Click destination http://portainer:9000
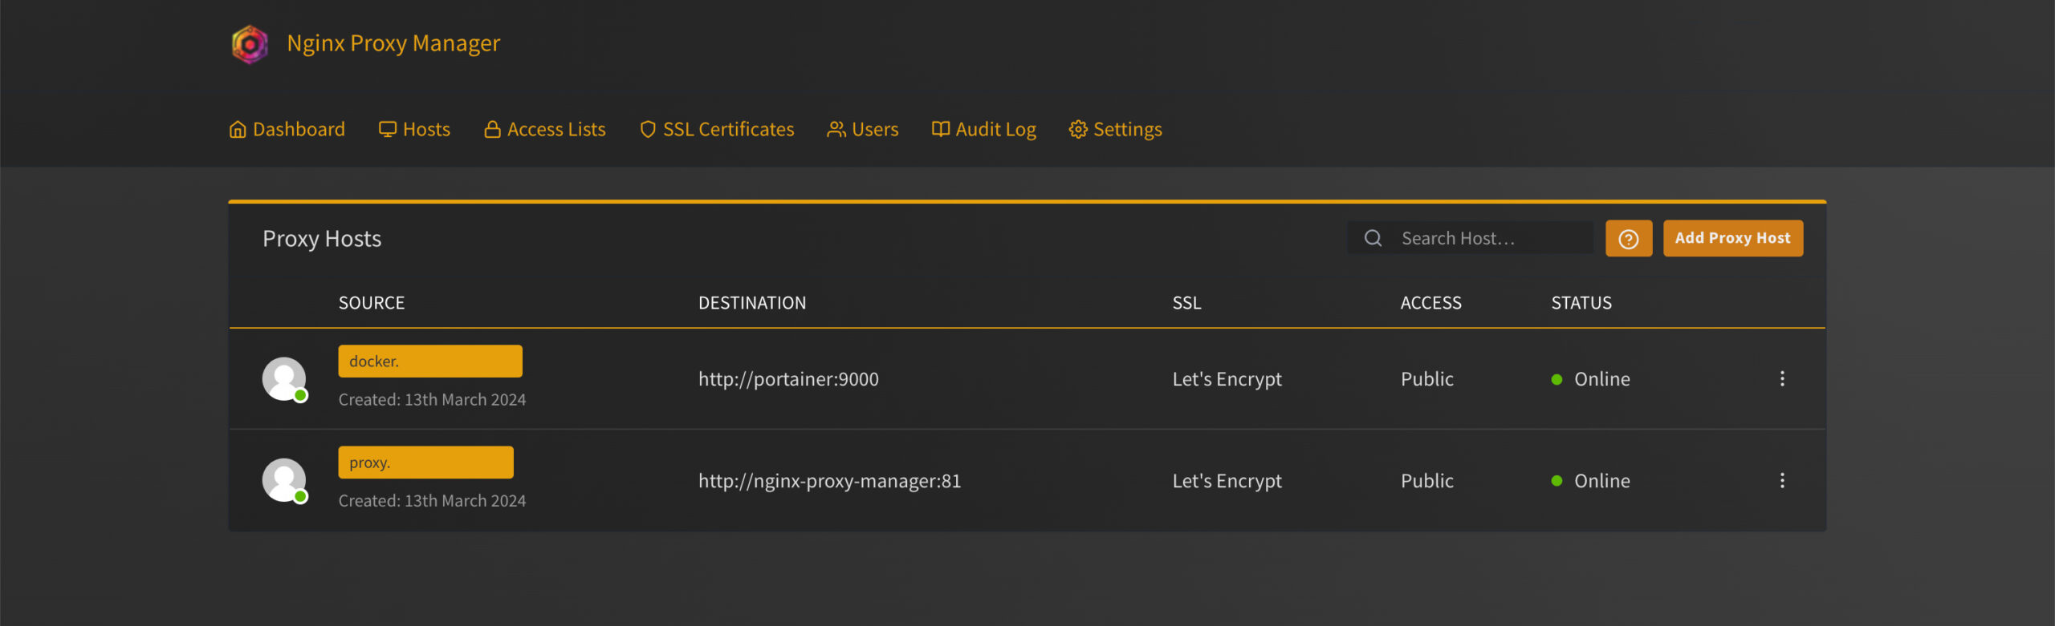2055x626 pixels. point(788,379)
